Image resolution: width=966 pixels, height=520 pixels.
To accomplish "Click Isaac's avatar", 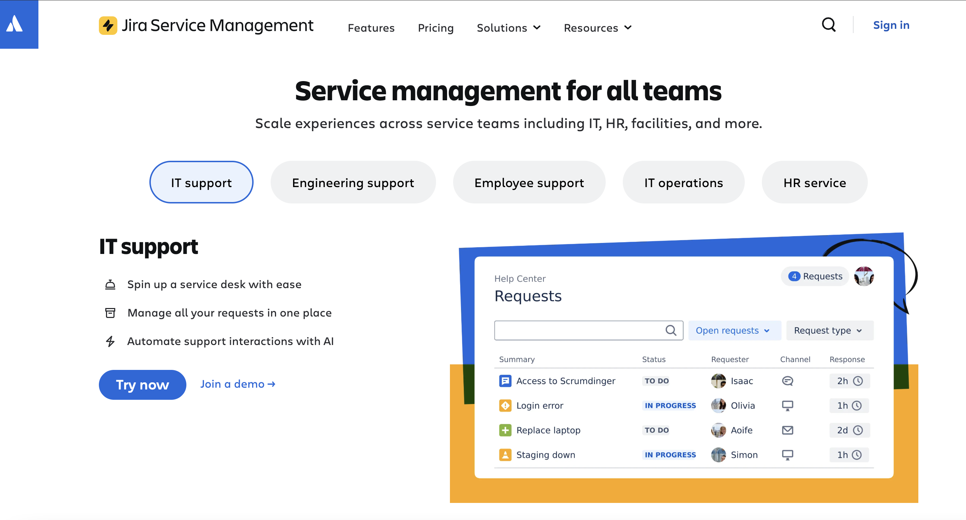I will (718, 381).
